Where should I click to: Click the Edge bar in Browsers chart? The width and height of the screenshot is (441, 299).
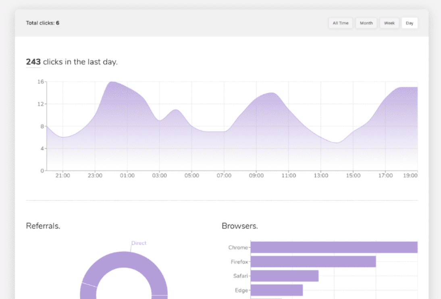(x=277, y=290)
